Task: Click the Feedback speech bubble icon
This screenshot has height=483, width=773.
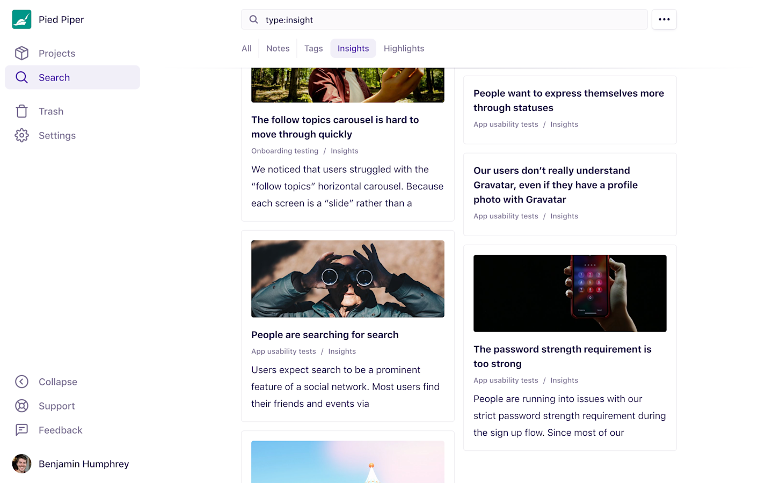Action: click(21, 430)
